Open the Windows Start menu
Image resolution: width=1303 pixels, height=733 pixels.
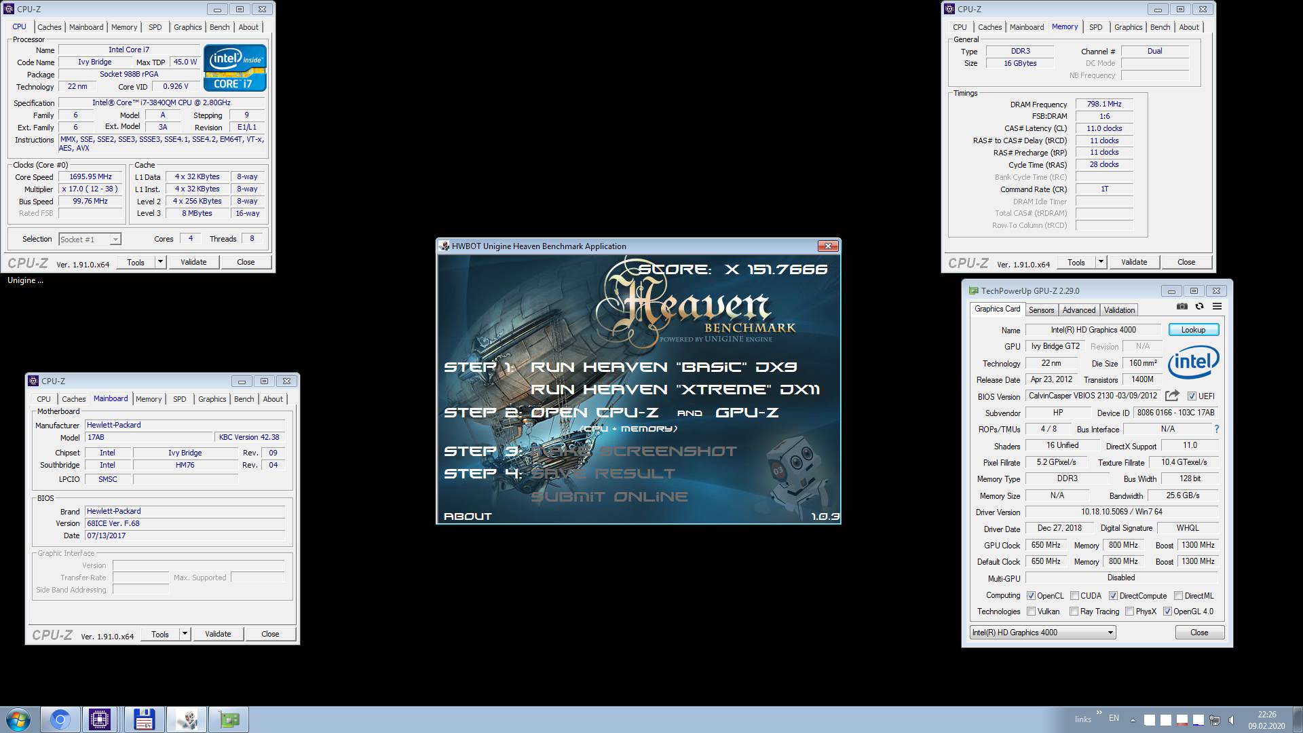(x=18, y=719)
